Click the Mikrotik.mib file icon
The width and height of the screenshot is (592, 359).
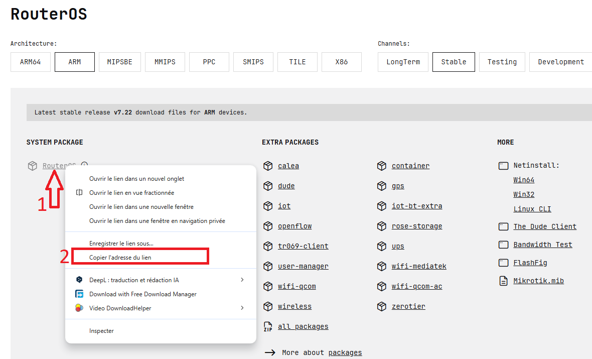pos(503,281)
